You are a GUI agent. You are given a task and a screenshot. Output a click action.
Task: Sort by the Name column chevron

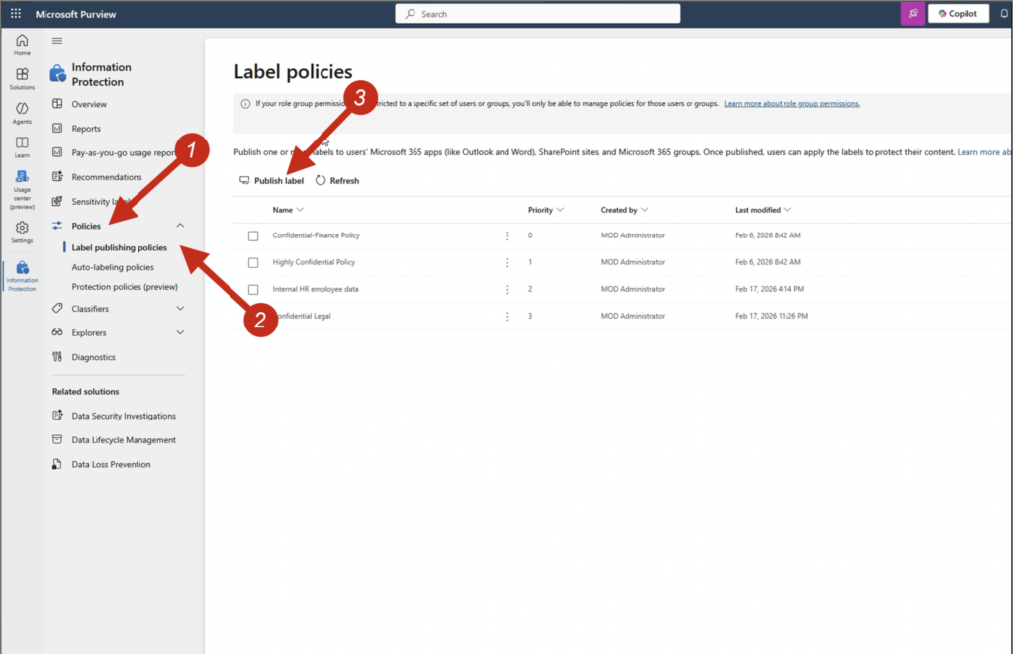coord(300,210)
